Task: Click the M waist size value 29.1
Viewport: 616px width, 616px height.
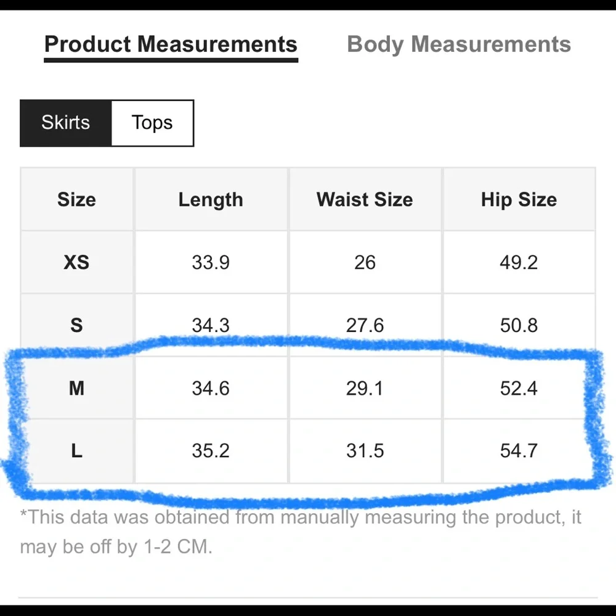Action: tap(365, 388)
